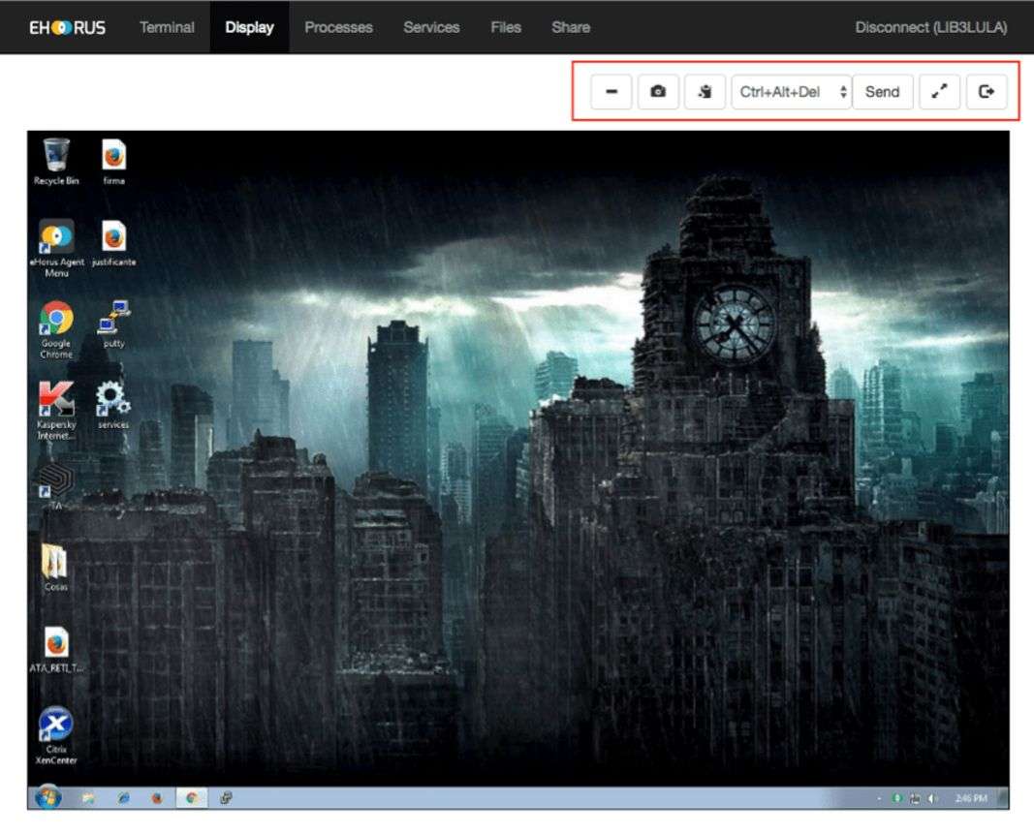The width and height of the screenshot is (1034, 834).
Task: Open the Processes tab
Action: tap(338, 27)
